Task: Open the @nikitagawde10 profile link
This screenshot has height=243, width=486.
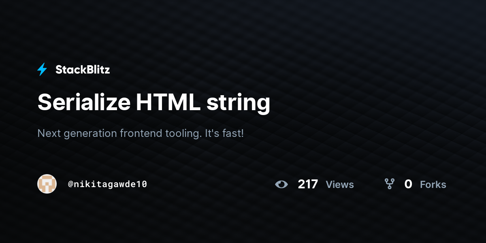Action: click(107, 184)
